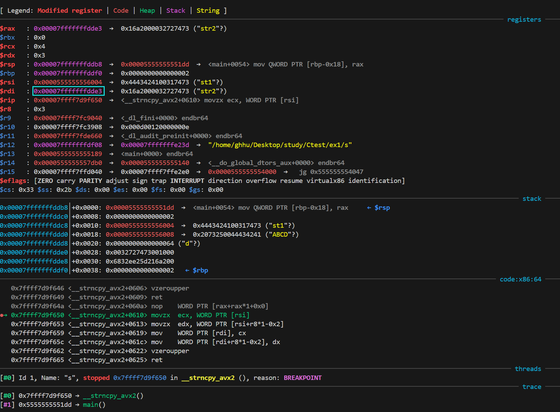Image resolution: width=560 pixels, height=412 pixels.
Task: Click the red breakpoint arrow at current instruction
Action: tap(4, 315)
